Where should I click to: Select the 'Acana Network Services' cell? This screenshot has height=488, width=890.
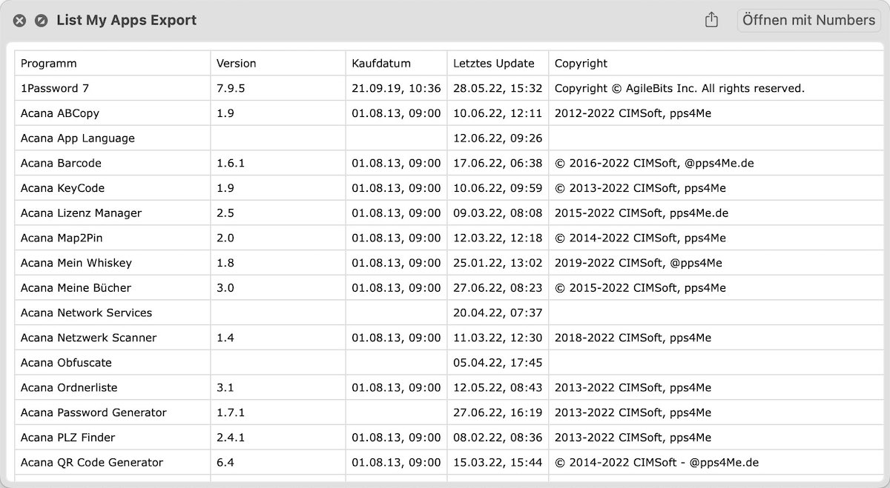pos(113,312)
